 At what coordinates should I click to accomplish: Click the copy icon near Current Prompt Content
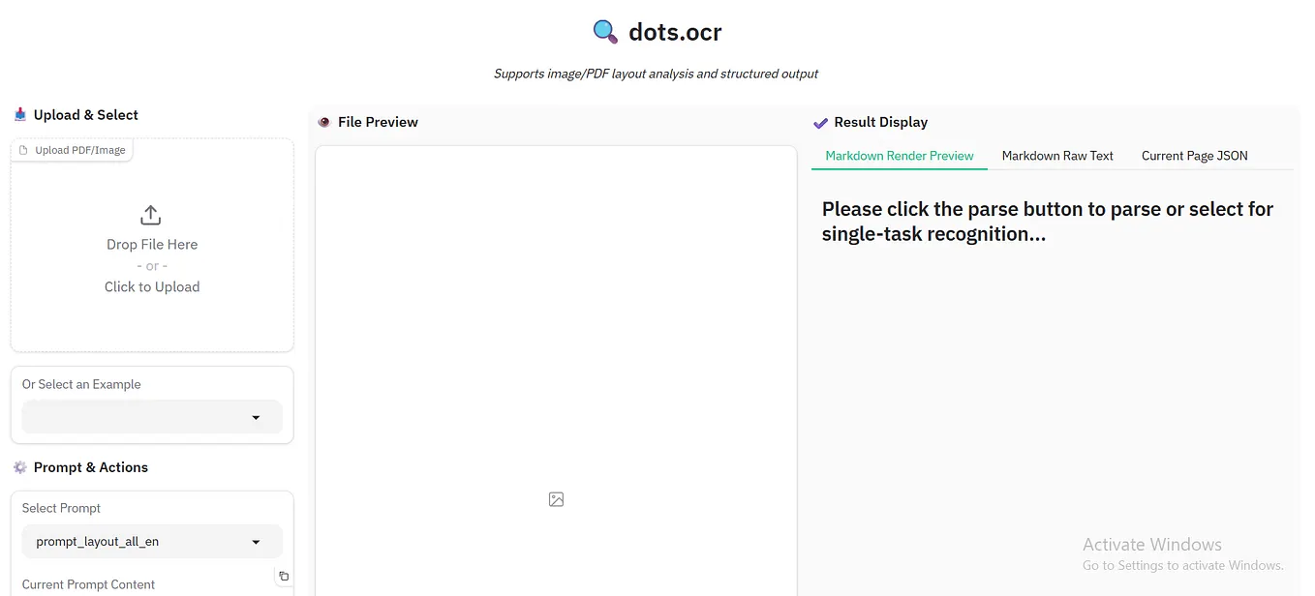tap(283, 575)
